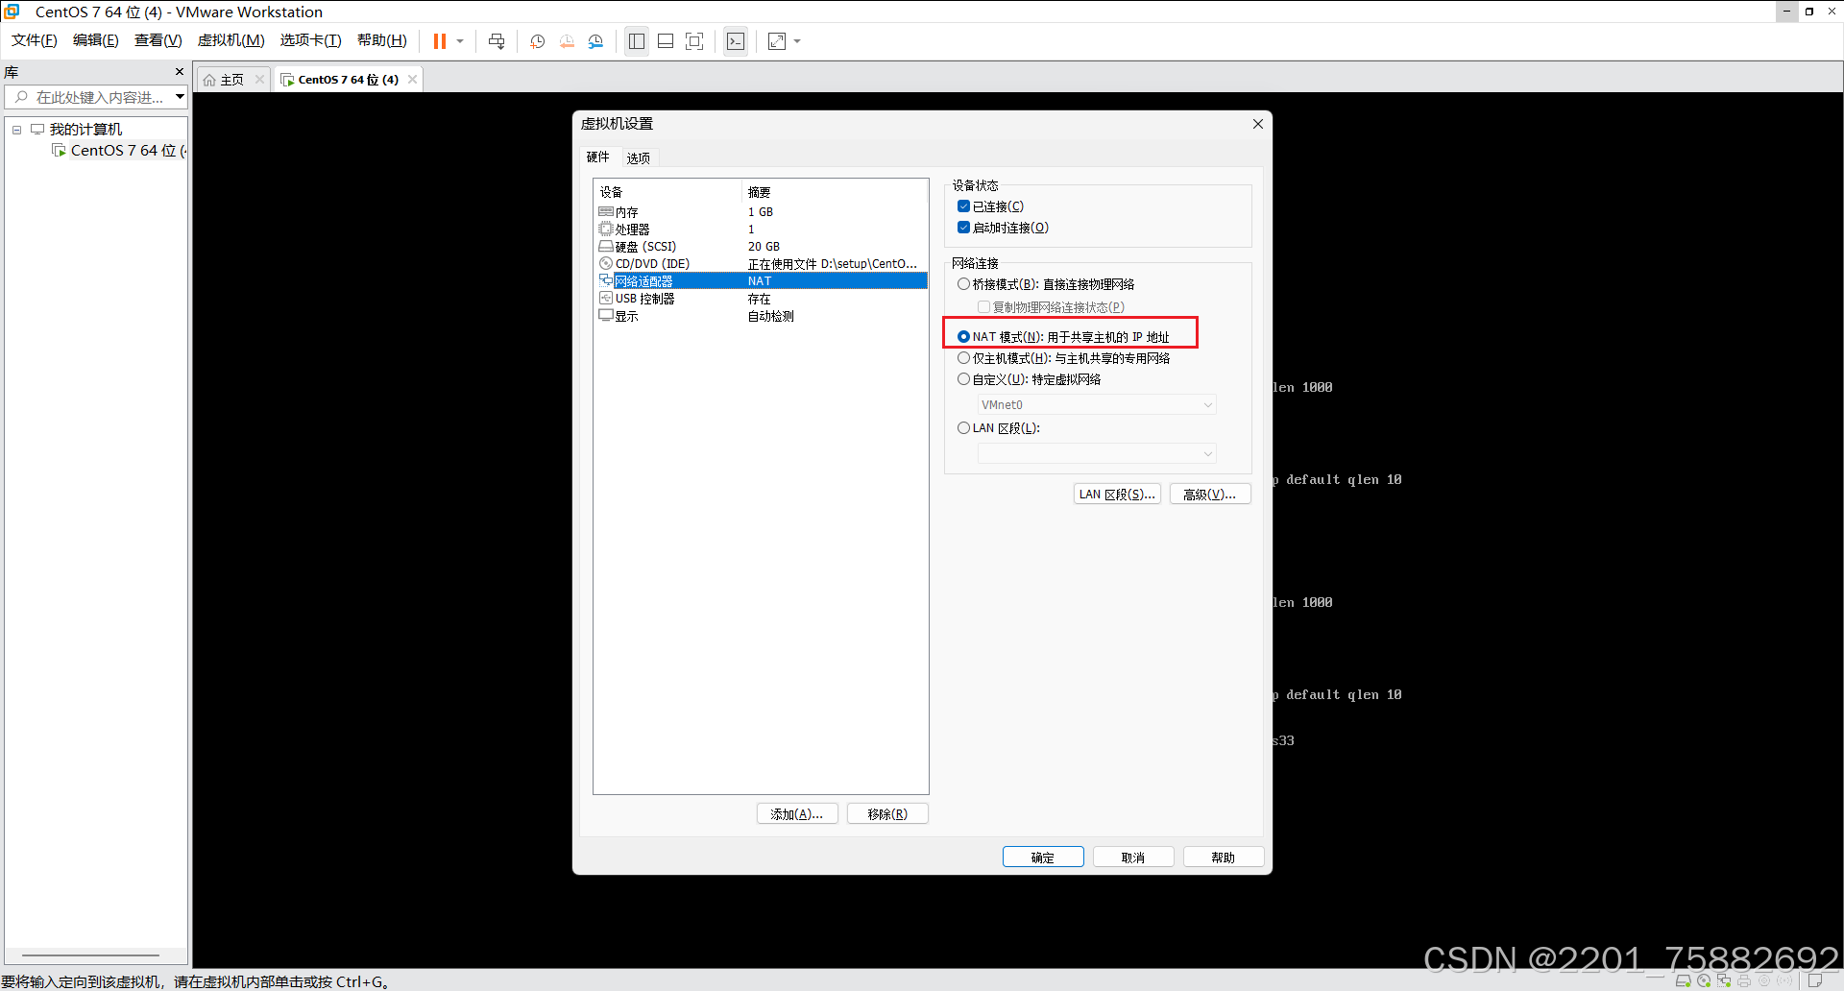Open the Snapshot Manager toolbar icon

coord(595,41)
